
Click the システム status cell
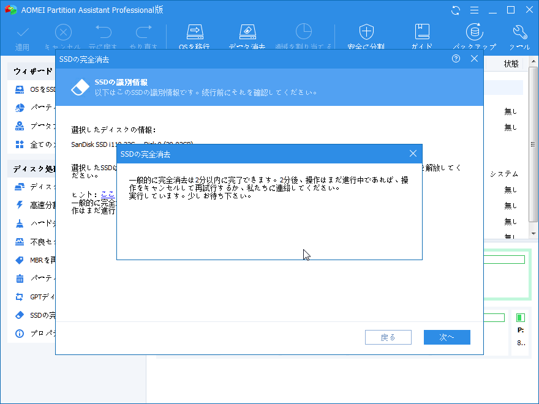coord(504,174)
